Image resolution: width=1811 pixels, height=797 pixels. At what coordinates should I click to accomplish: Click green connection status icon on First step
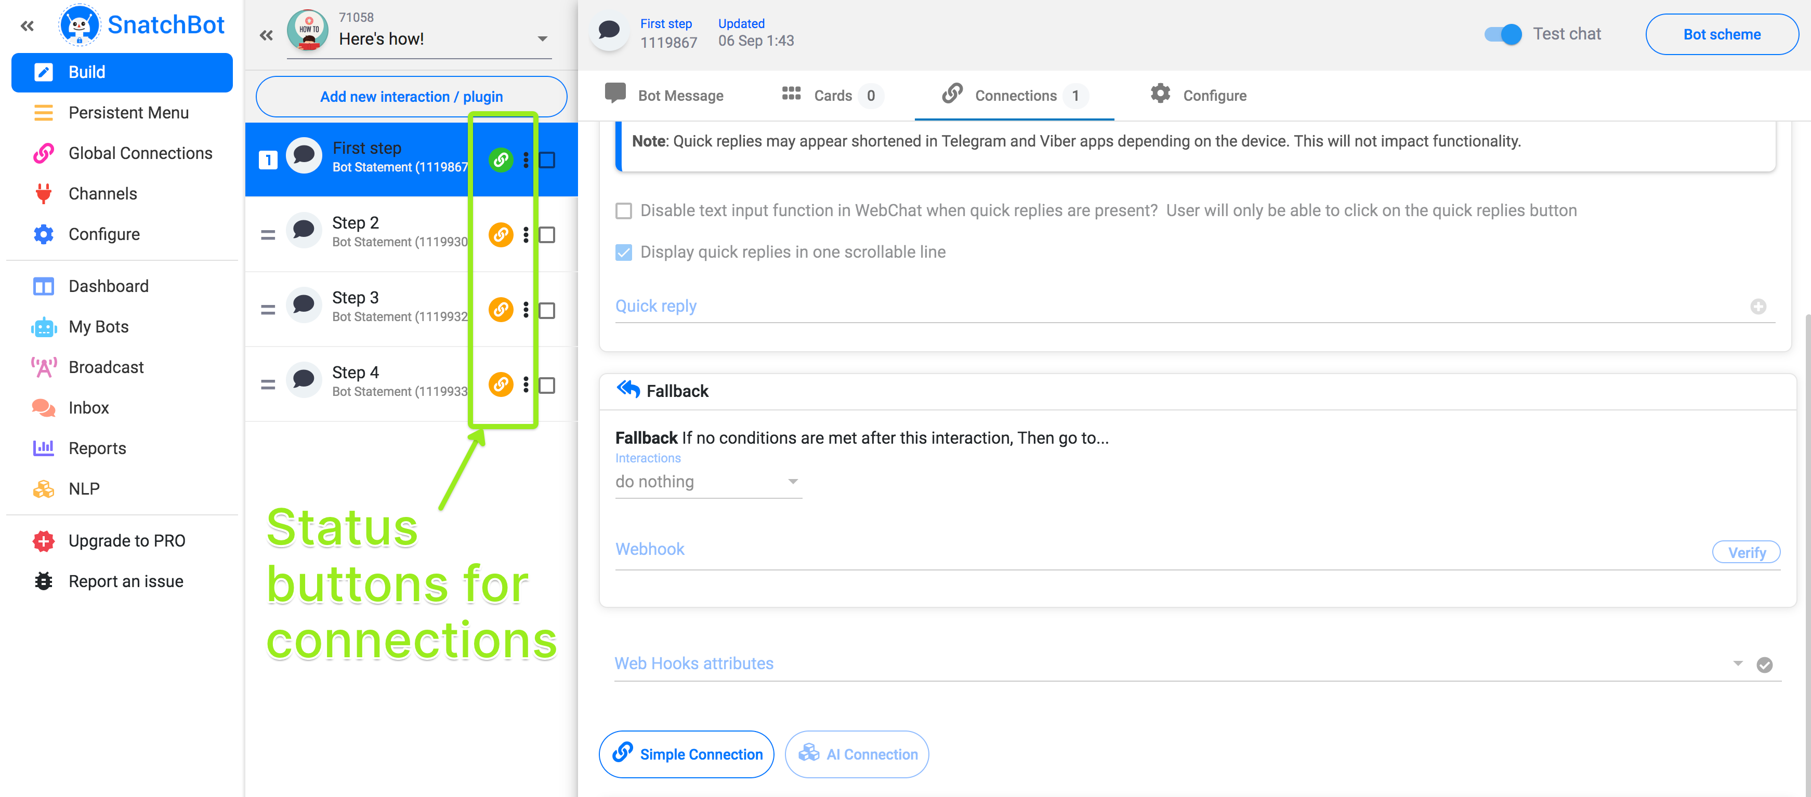(x=501, y=160)
